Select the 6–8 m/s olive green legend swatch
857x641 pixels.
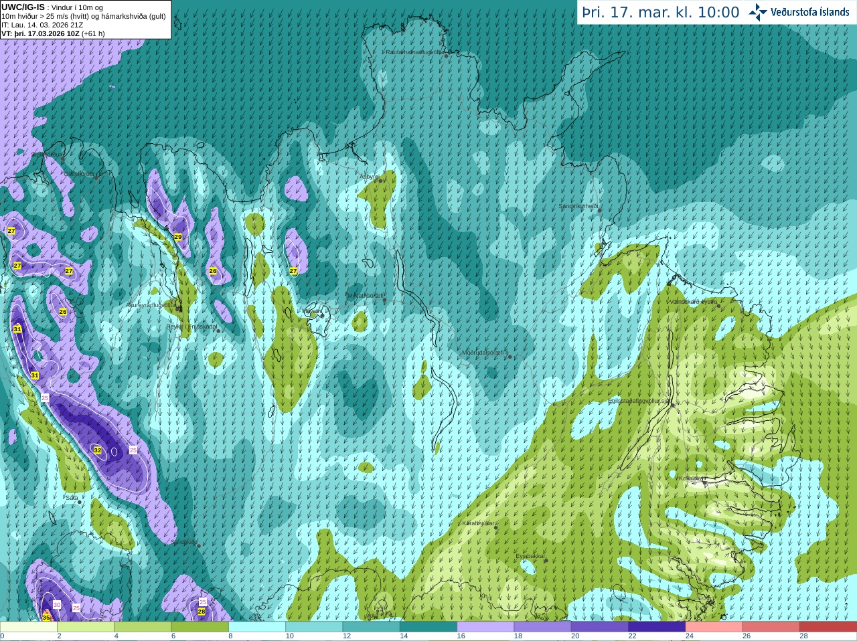click(x=200, y=627)
